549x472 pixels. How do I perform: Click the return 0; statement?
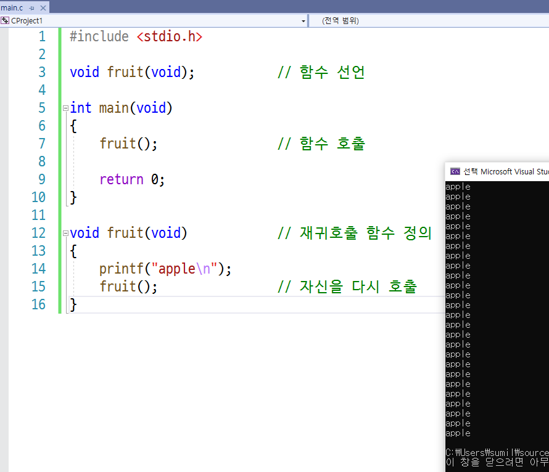point(132,179)
